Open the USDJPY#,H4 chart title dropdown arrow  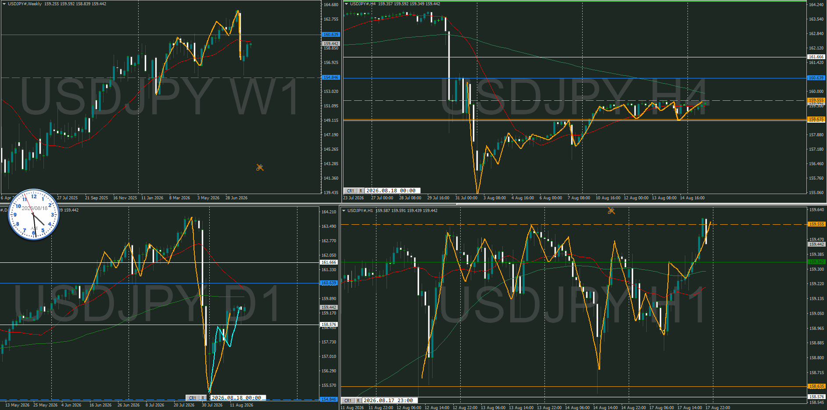(346, 4)
